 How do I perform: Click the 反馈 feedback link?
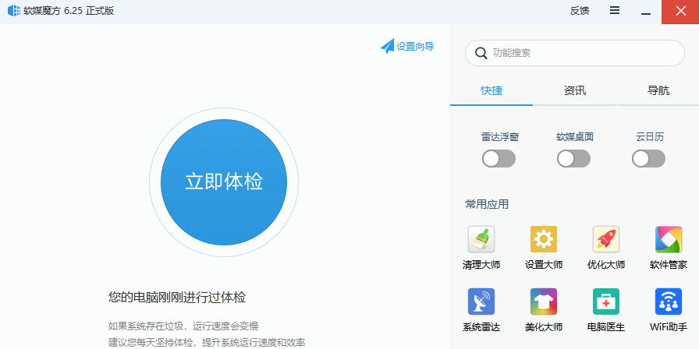click(579, 11)
